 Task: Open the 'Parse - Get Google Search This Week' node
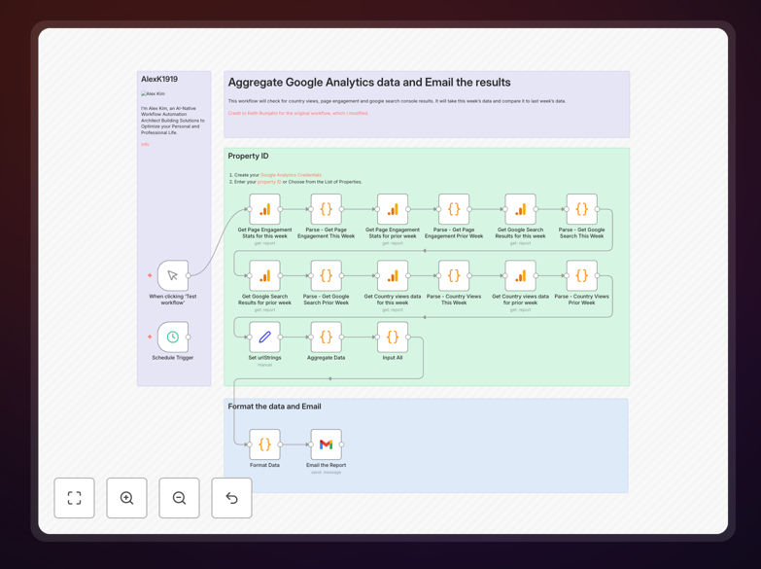[x=581, y=209]
